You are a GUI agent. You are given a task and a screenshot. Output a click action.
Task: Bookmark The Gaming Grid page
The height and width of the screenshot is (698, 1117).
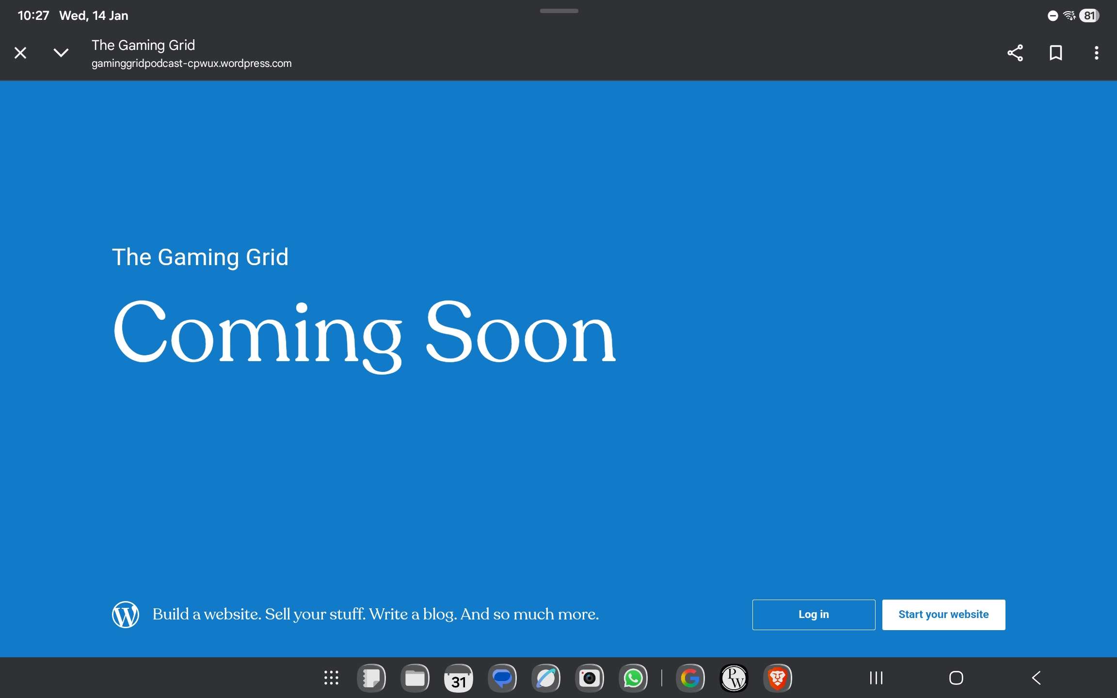coord(1055,52)
